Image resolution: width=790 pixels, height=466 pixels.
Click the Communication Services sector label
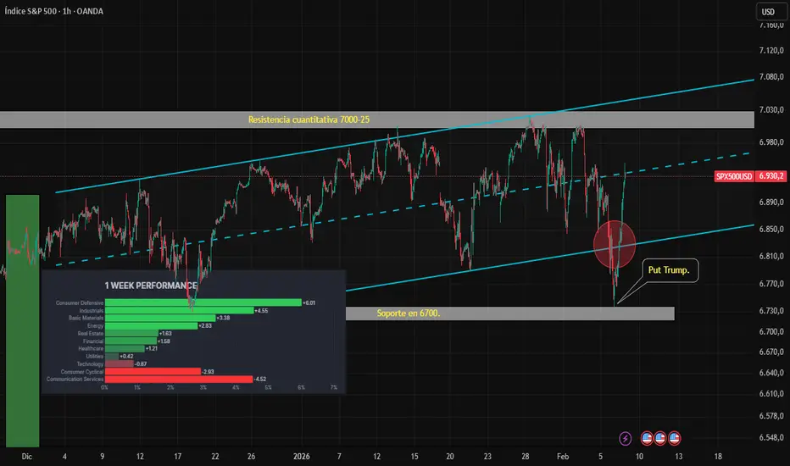point(75,380)
